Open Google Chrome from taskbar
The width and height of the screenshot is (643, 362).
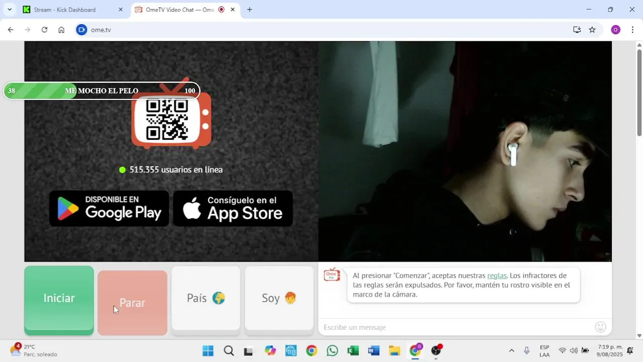coord(311,351)
